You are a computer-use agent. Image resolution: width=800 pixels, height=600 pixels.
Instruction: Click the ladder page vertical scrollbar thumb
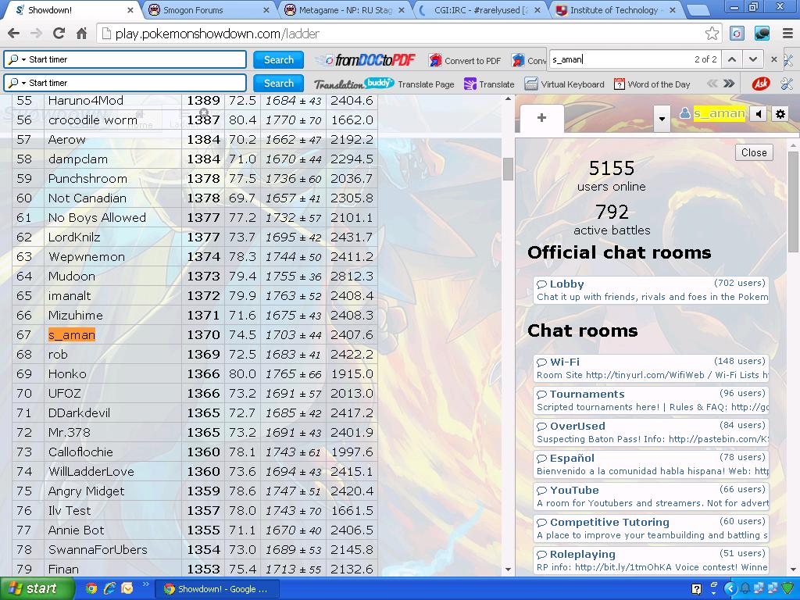click(508, 169)
